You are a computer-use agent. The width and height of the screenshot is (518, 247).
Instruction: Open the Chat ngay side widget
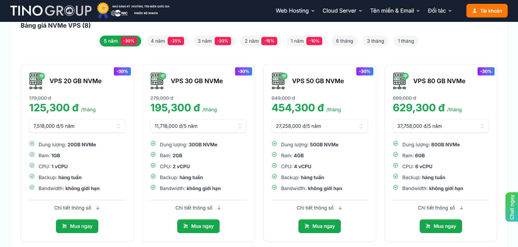point(512,207)
